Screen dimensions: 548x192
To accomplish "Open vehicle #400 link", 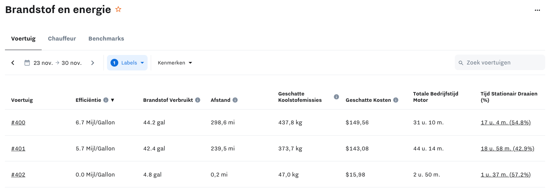I will [18, 123].
